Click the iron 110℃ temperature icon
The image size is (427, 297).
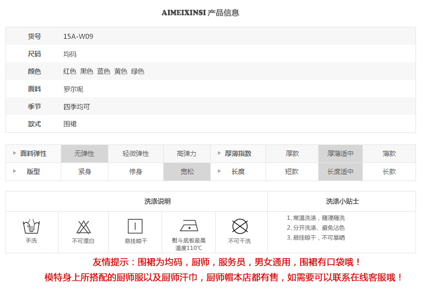click(189, 225)
